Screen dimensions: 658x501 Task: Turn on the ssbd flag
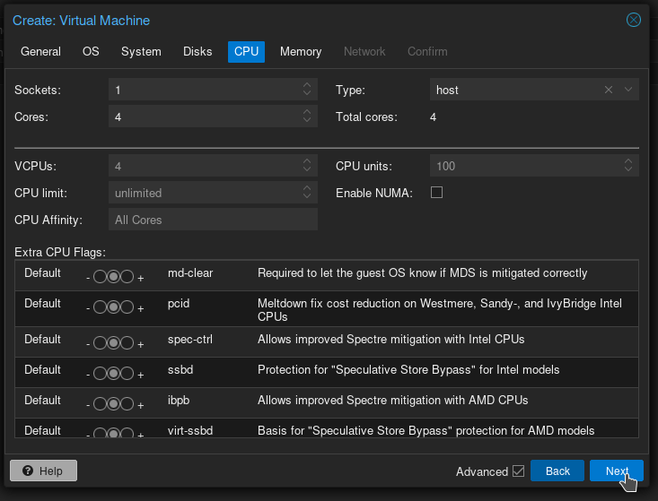coord(127,374)
